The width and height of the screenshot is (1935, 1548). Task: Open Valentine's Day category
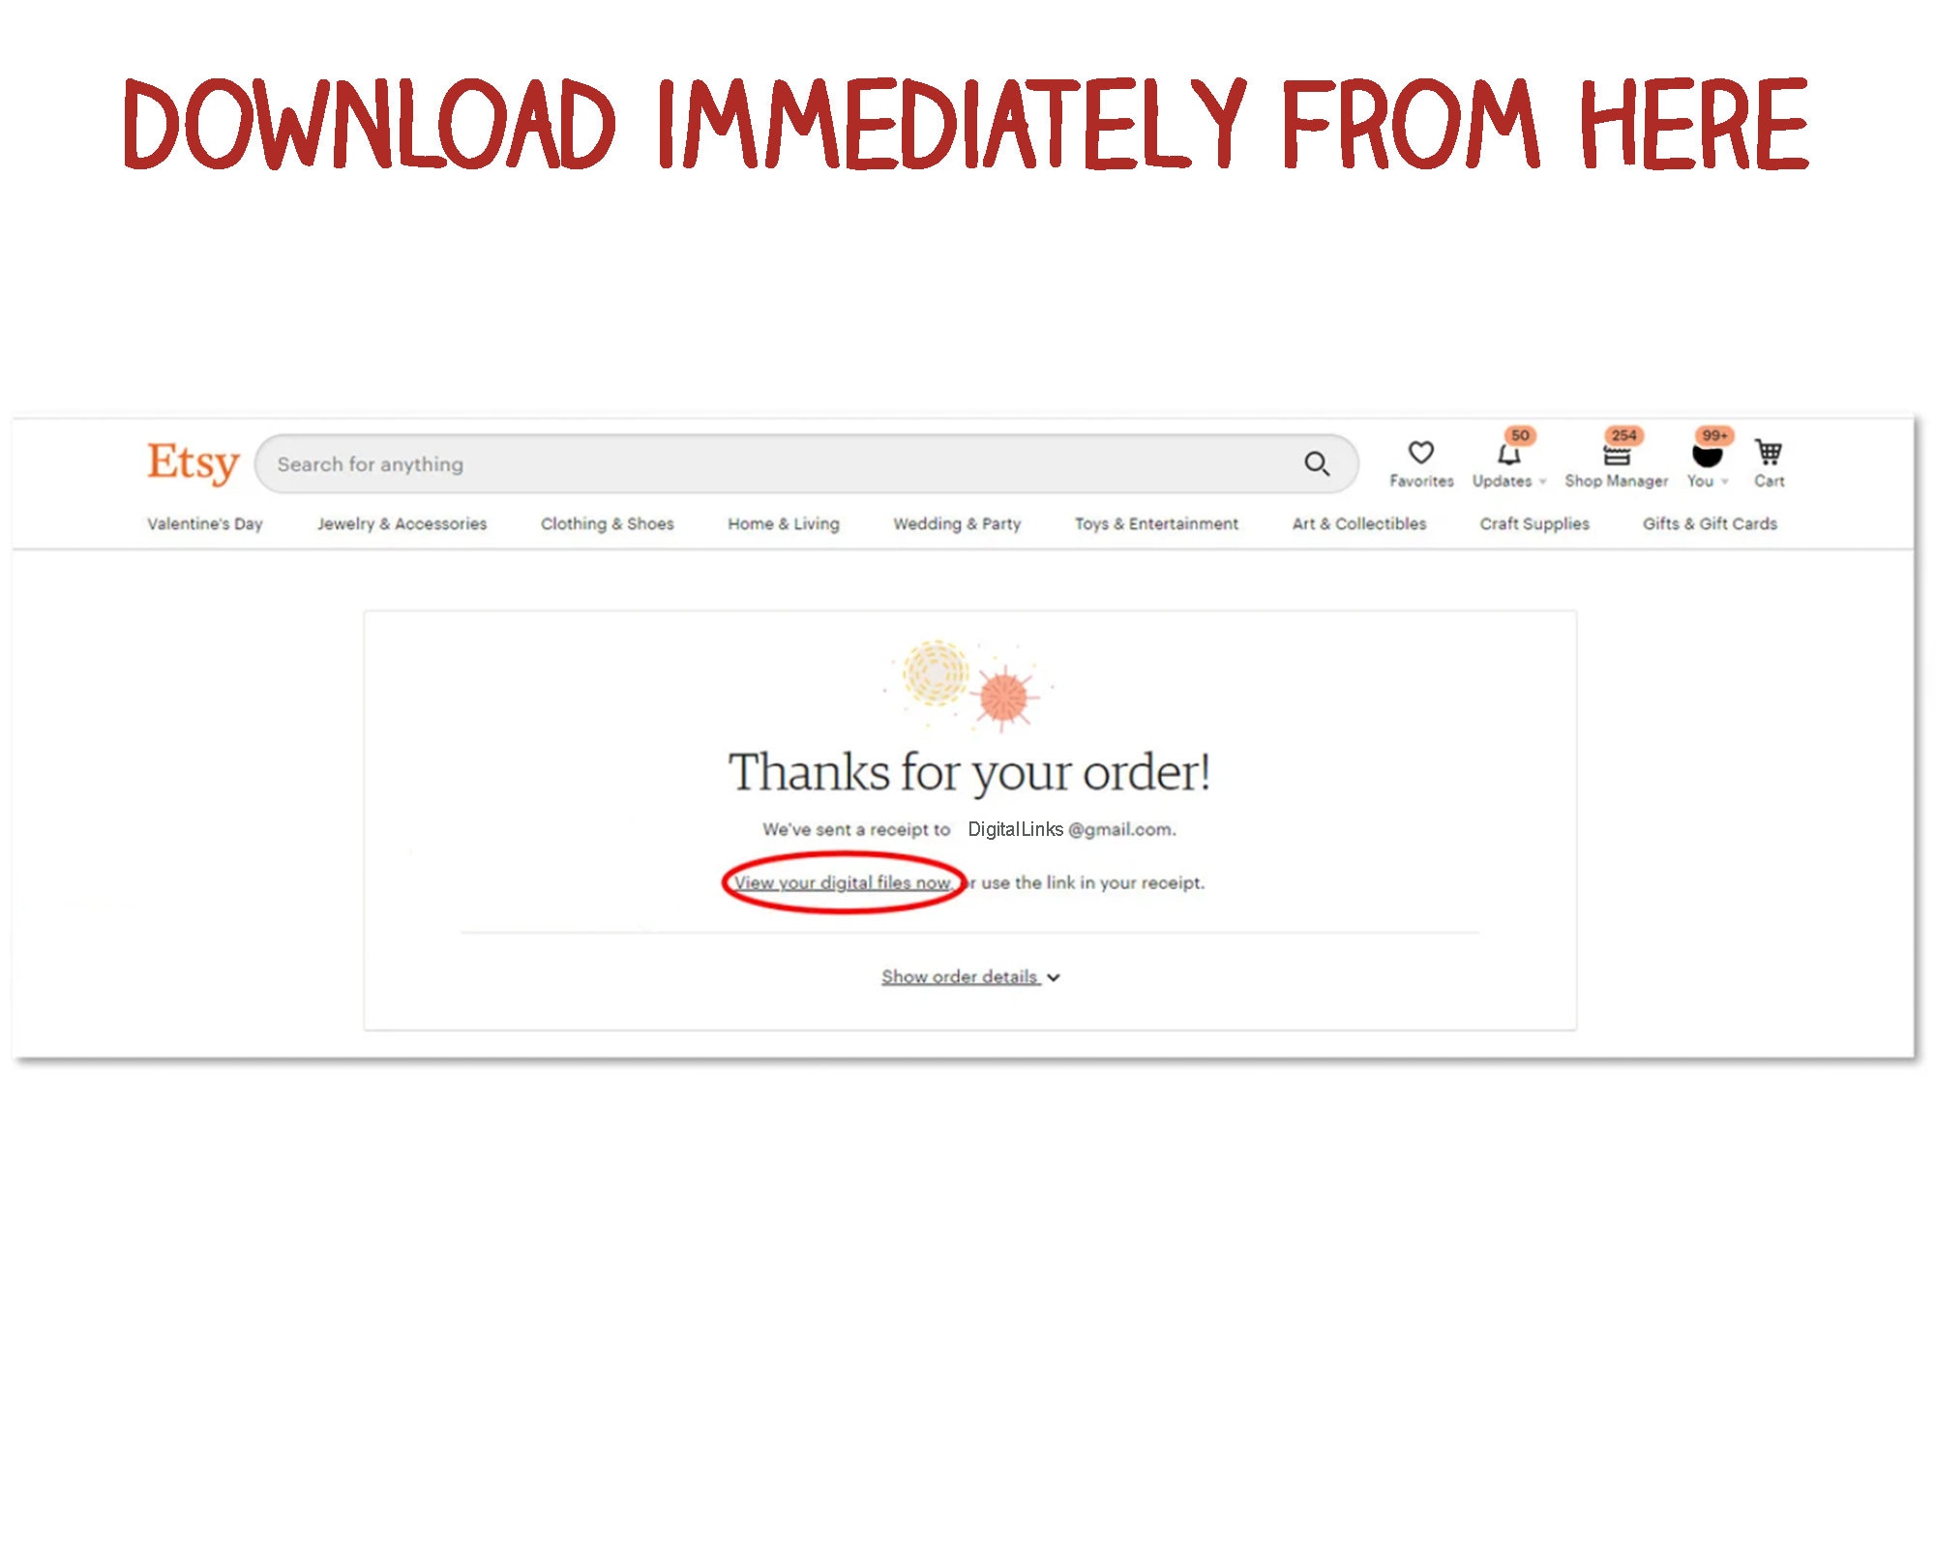pyautogui.click(x=205, y=523)
